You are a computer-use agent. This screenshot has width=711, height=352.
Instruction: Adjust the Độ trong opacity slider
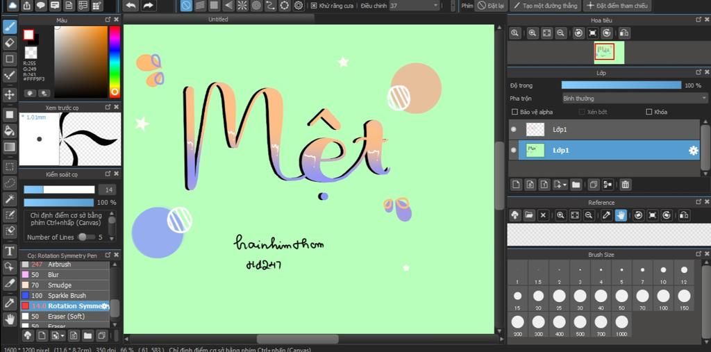(621, 85)
